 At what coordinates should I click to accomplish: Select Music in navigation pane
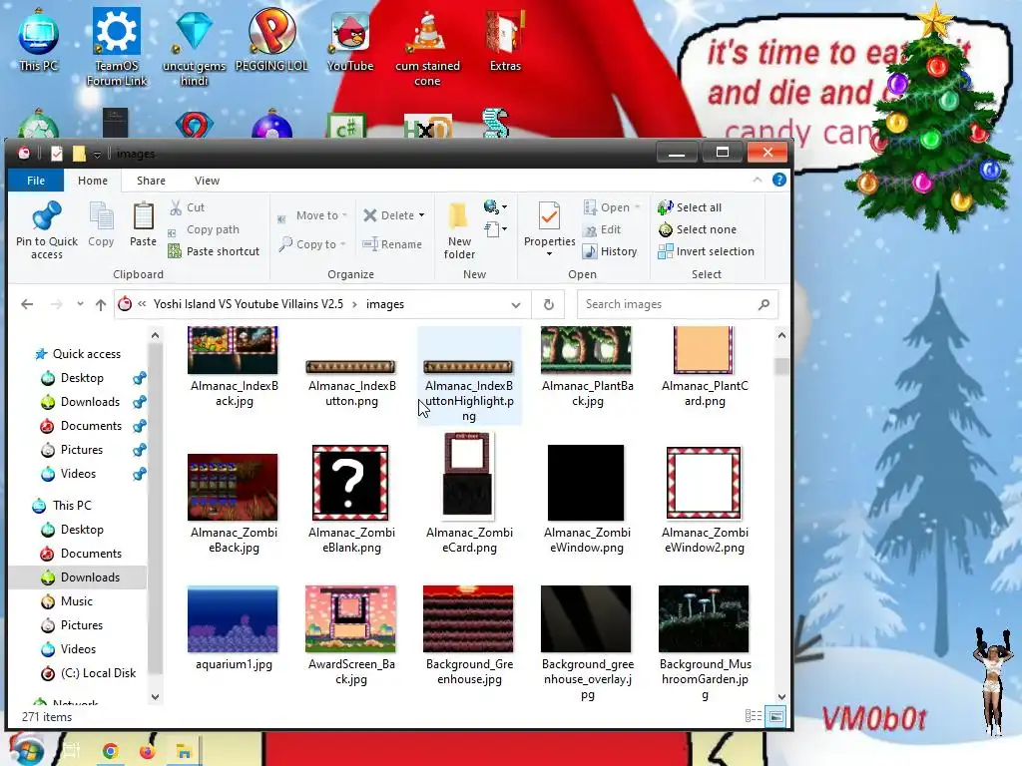pos(76,601)
